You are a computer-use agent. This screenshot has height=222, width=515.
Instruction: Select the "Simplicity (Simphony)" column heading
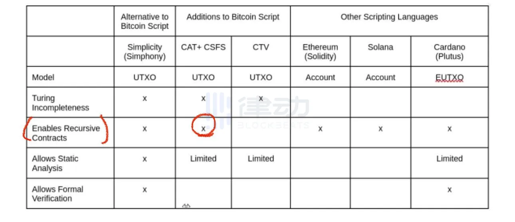145,52
